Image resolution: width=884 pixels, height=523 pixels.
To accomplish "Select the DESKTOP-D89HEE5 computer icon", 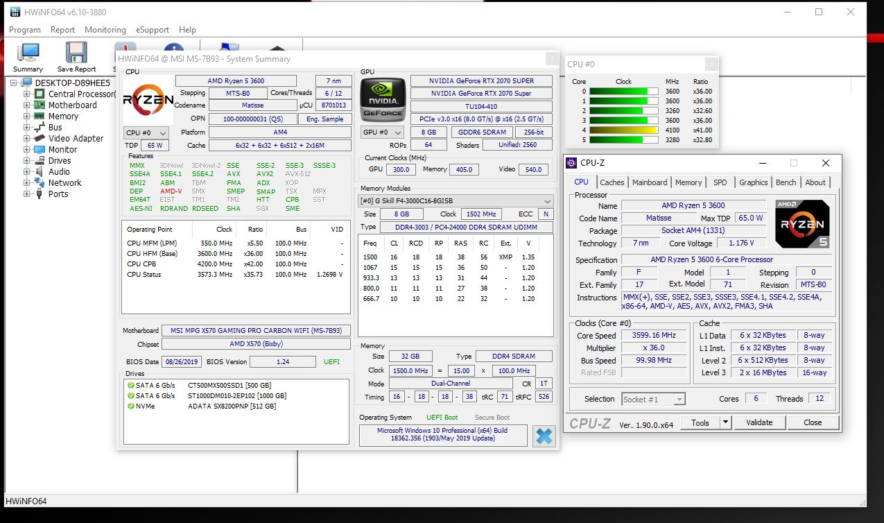I will pos(27,83).
